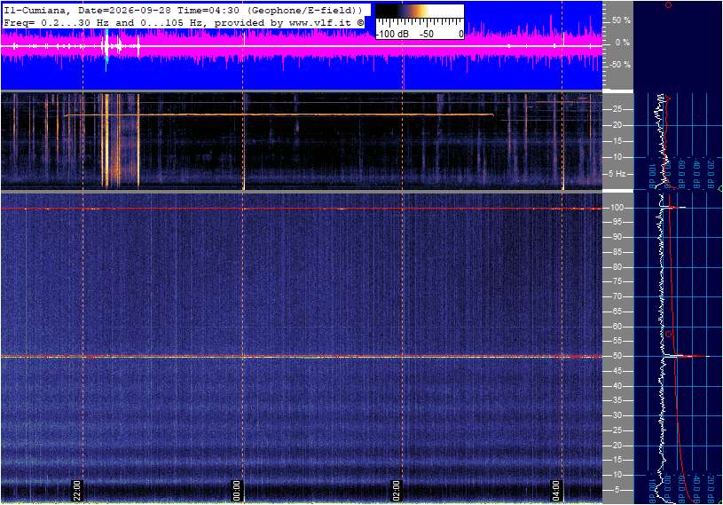Click the red circle marker near 55 Hz

(x=669, y=334)
